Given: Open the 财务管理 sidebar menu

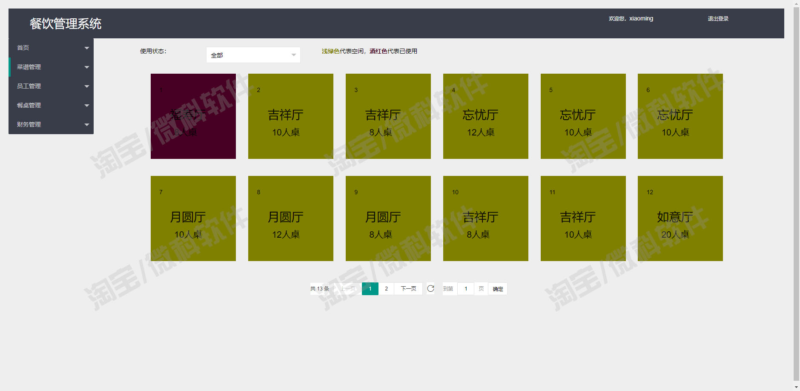Looking at the screenshot, I should pos(51,124).
